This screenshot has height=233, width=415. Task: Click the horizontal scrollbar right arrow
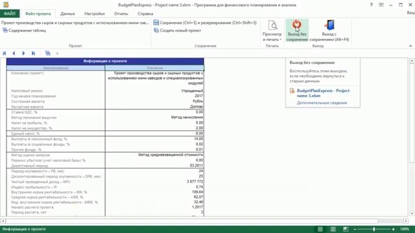click(406, 221)
